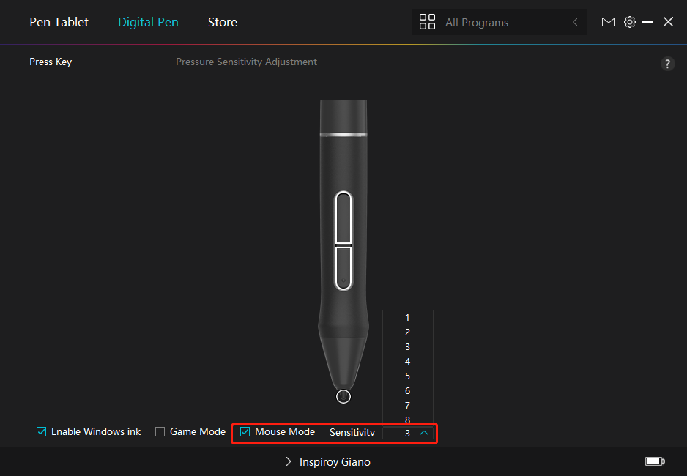The width and height of the screenshot is (687, 476).
Task: Open Pressure Sensitivity Adjustment section
Action: (x=246, y=62)
